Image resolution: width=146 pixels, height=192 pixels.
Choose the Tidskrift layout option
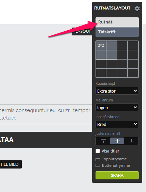tap(117, 32)
